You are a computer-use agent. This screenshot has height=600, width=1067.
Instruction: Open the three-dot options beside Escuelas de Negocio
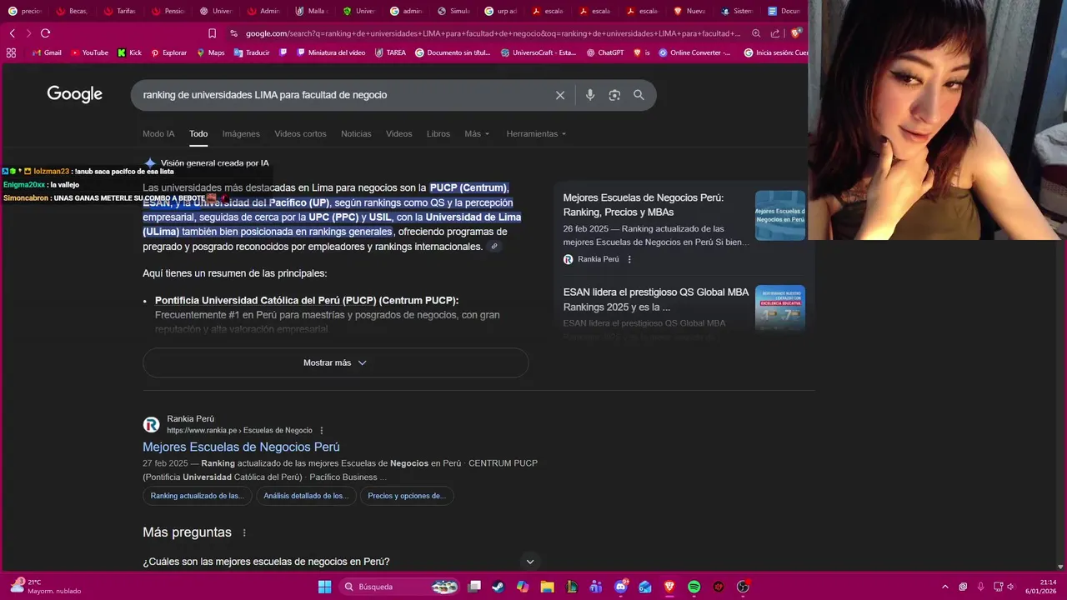(x=322, y=431)
